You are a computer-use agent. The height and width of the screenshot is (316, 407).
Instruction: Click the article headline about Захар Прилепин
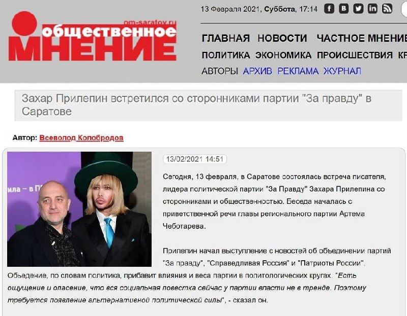click(x=196, y=105)
